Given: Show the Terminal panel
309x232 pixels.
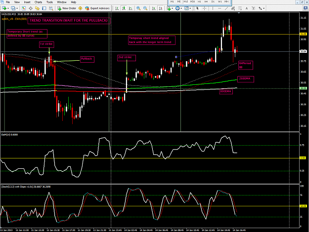Looking at the screenshot, I should tap(44, 8).
